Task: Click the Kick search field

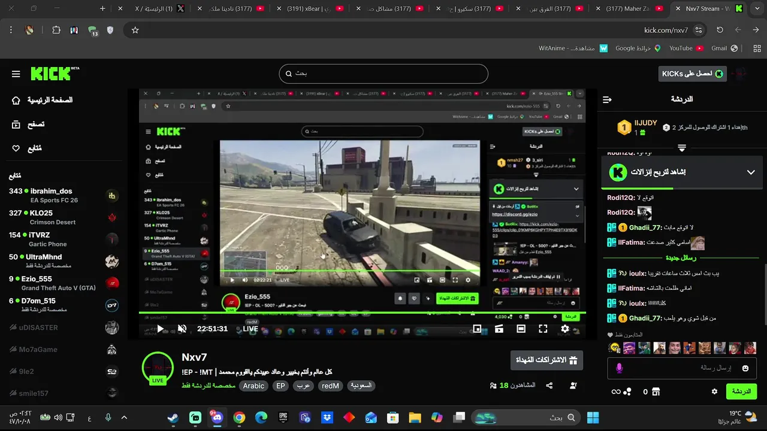Action: [383, 74]
